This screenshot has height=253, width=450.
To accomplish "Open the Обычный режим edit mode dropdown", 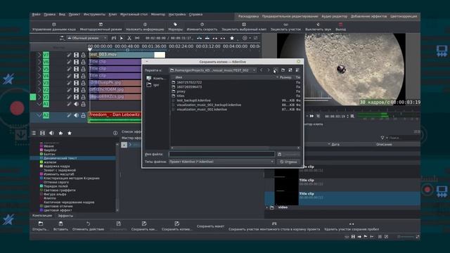I will coord(86,38).
